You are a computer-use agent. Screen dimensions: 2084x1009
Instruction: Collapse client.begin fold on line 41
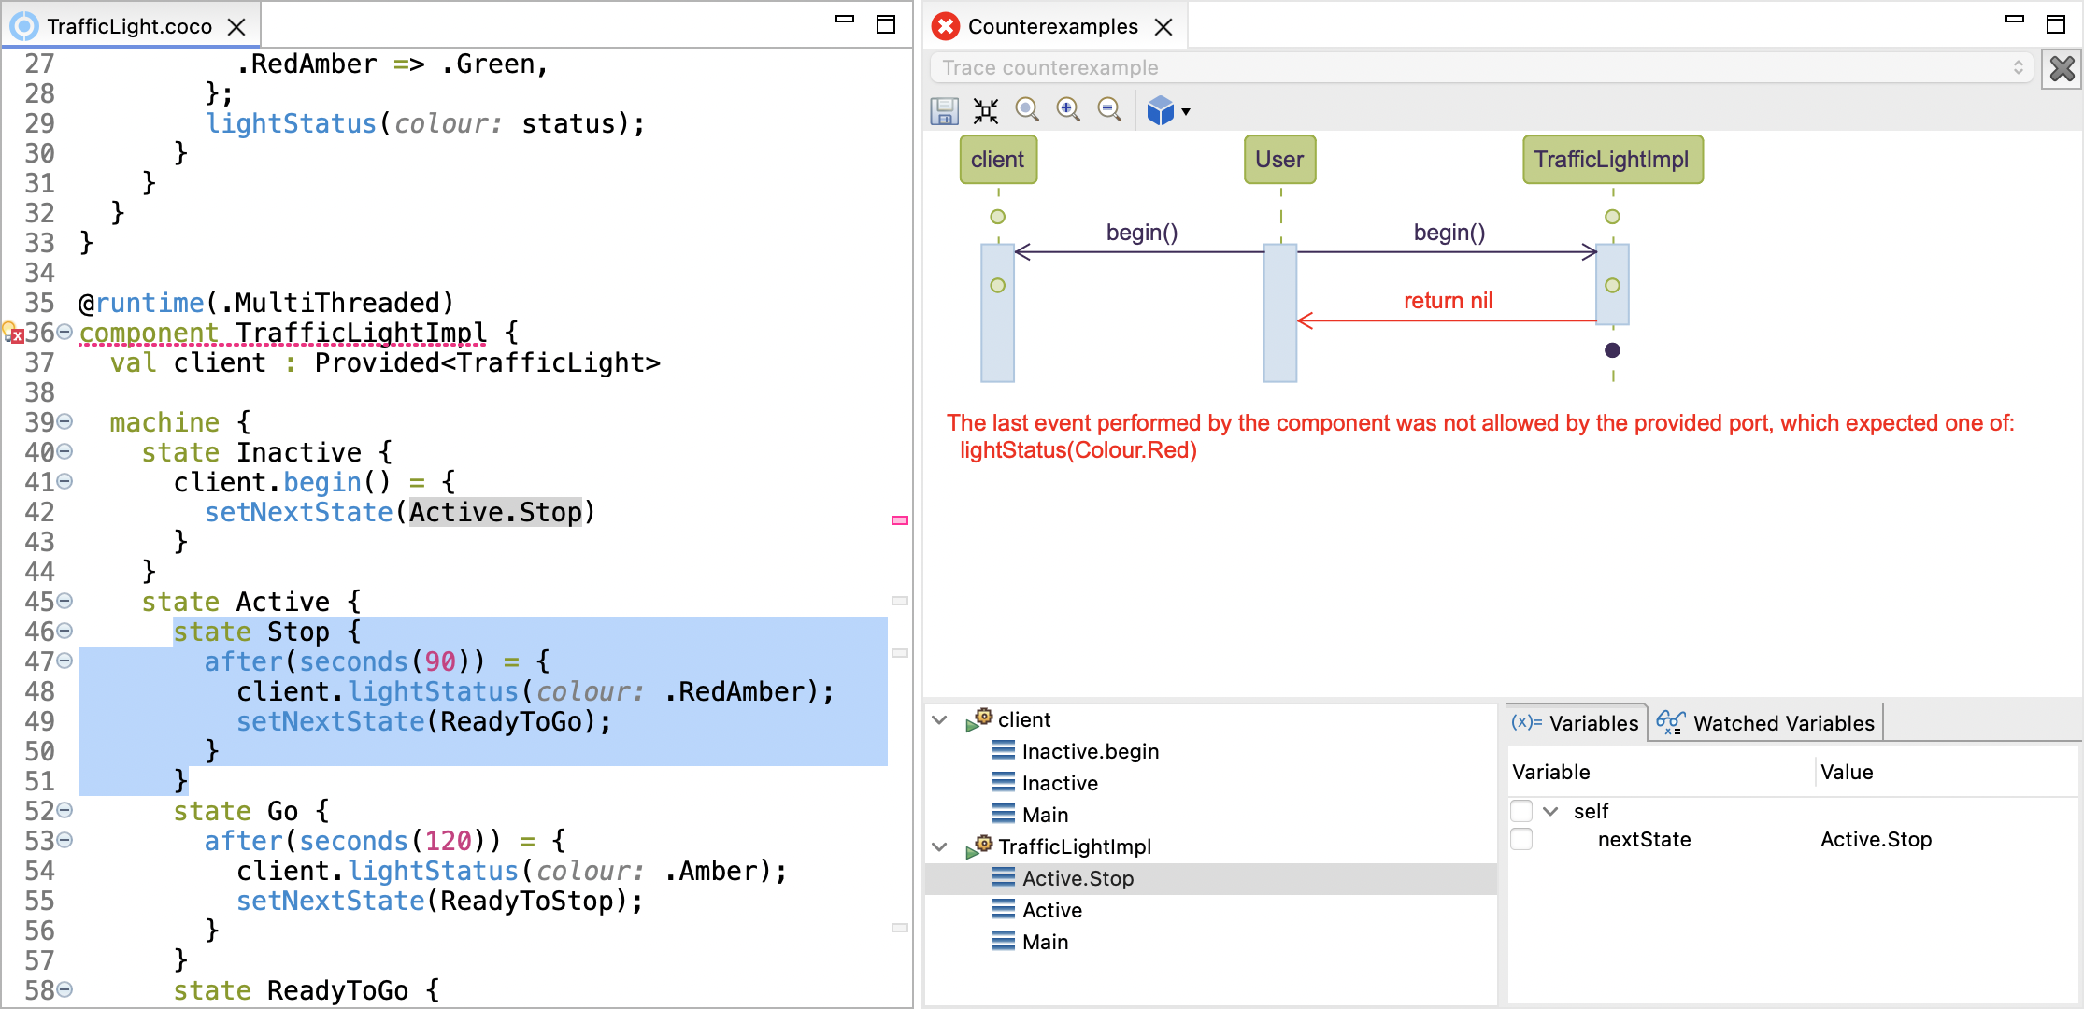point(64,481)
